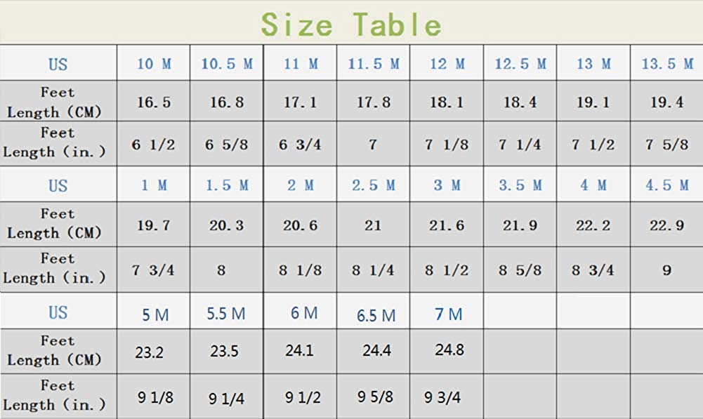
Task: Select the 4.5 M size cell
Action: pos(667,185)
